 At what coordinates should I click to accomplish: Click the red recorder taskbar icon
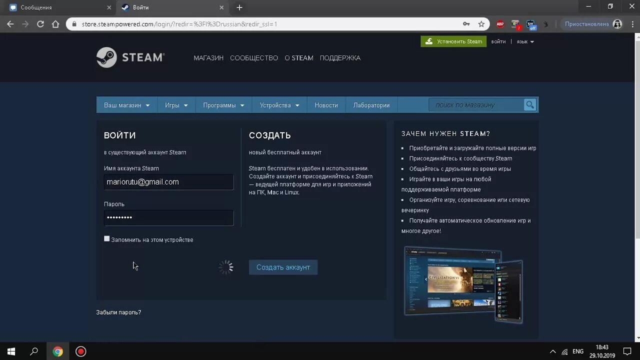pyautogui.click(x=81, y=351)
